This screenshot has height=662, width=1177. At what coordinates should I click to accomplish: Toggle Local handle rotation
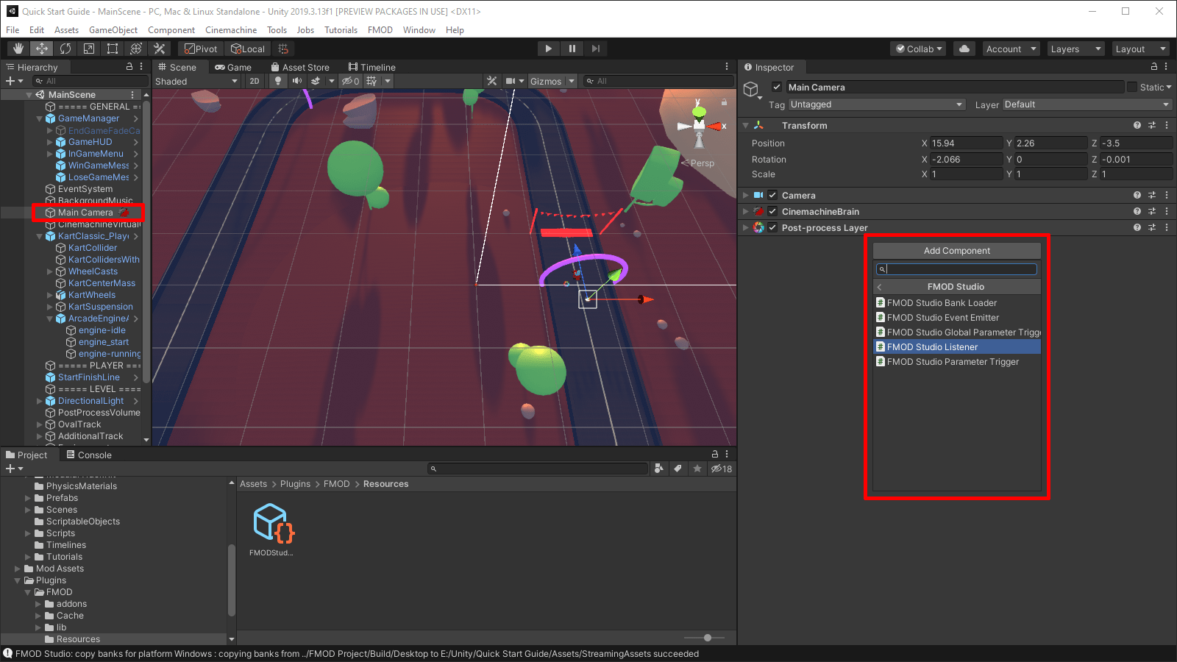pos(248,49)
